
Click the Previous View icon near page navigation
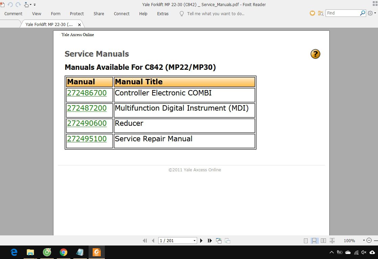click(218, 240)
